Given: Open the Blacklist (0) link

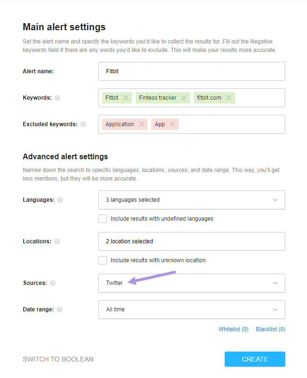Looking at the screenshot, I should point(271,329).
